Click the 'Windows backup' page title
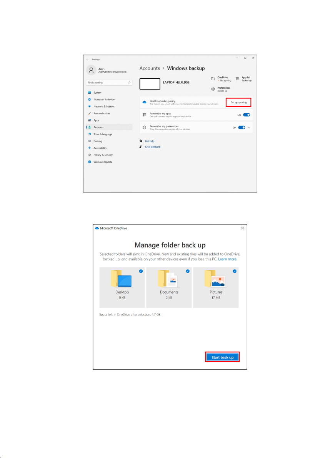The height and width of the screenshot is (458, 323). pyautogui.click(x=186, y=68)
